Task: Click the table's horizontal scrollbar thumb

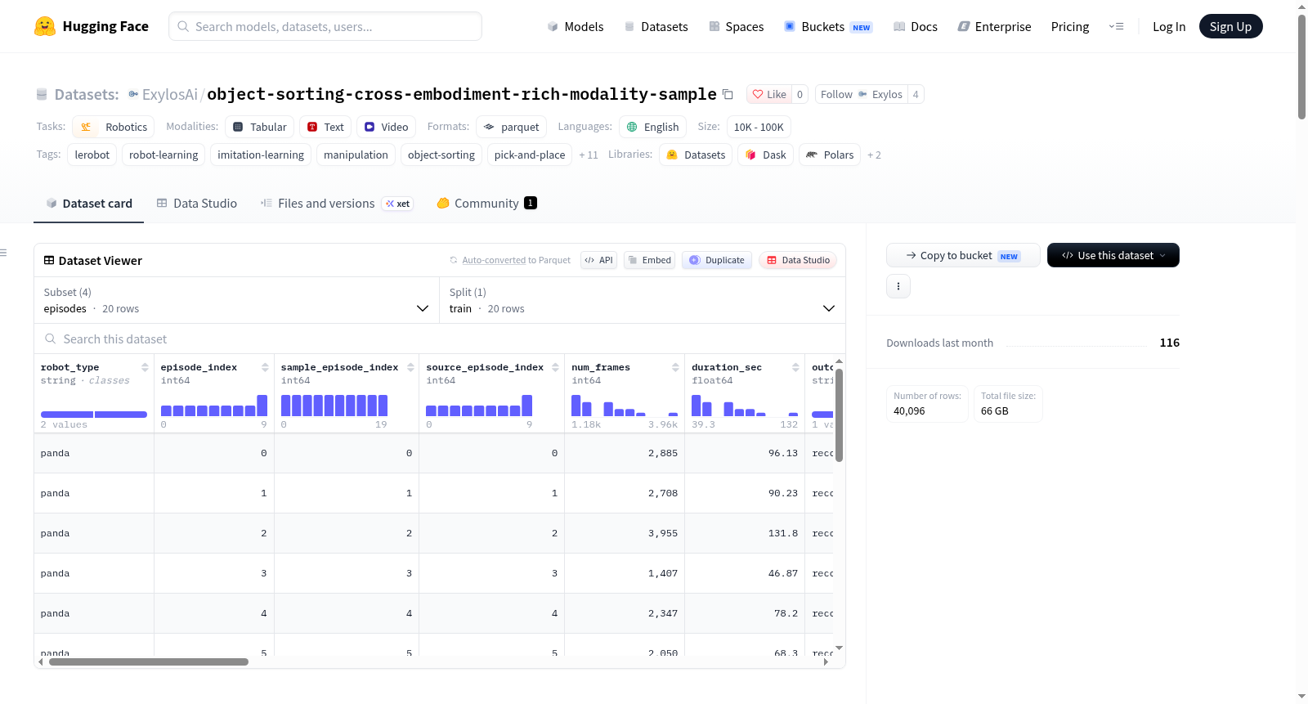Action: tap(149, 661)
